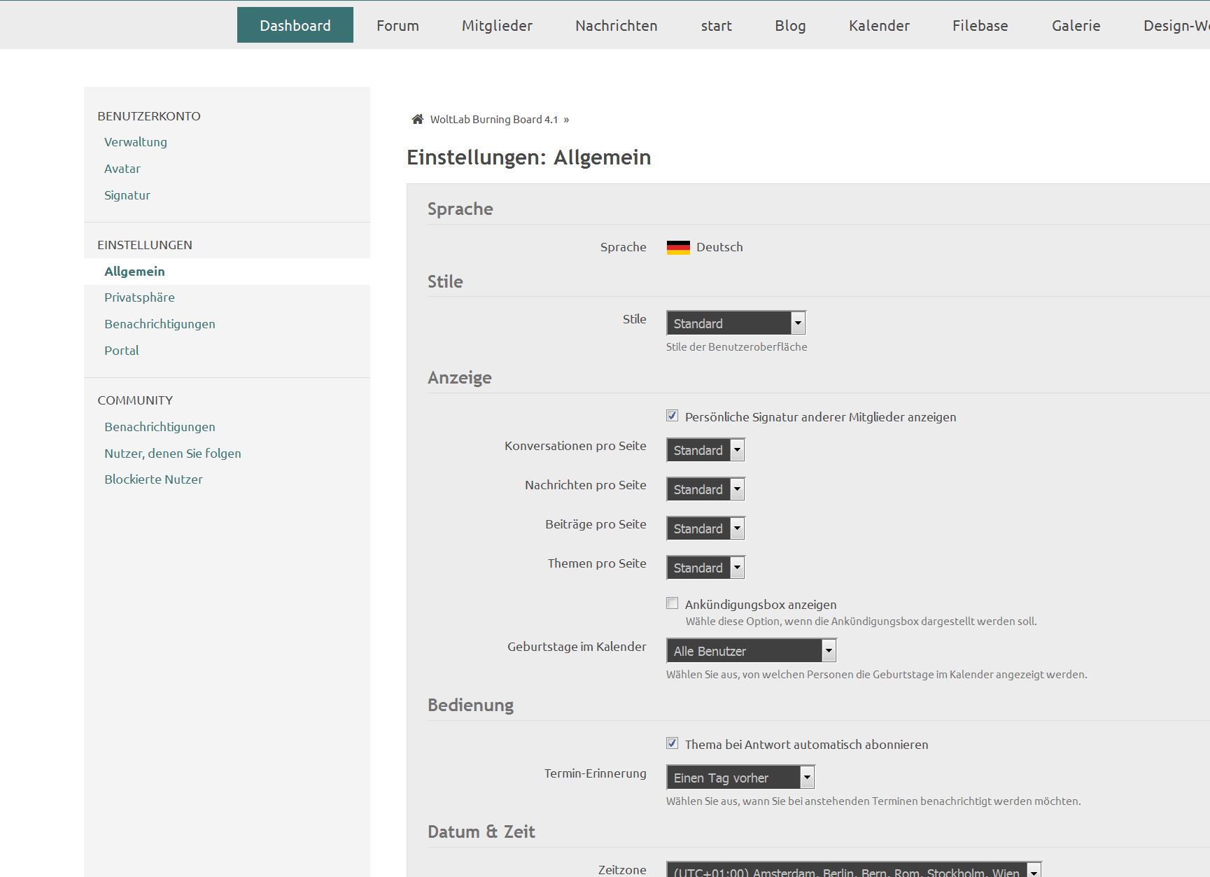Open the Stile dropdown
1210x877 pixels.
736,323
